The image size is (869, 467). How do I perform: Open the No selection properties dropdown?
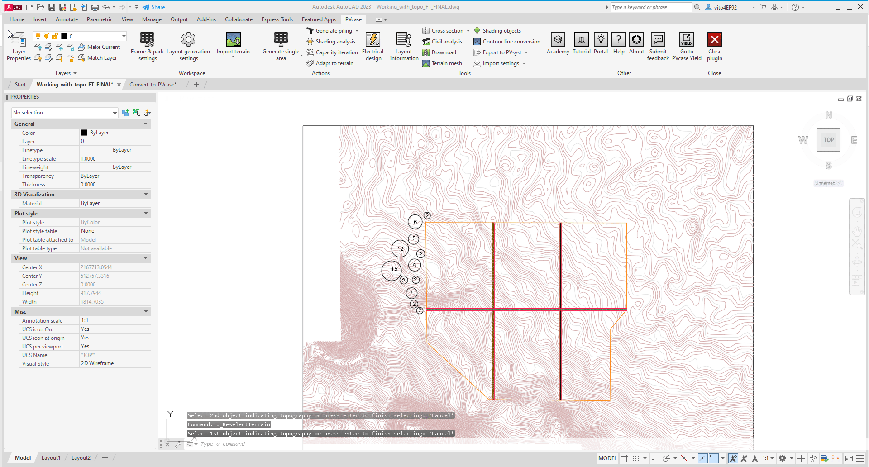tap(115, 112)
